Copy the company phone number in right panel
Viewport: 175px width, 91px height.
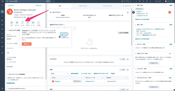tap(147, 16)
